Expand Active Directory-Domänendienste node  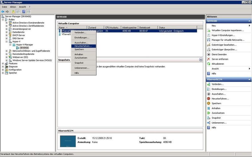pos(6,23)
